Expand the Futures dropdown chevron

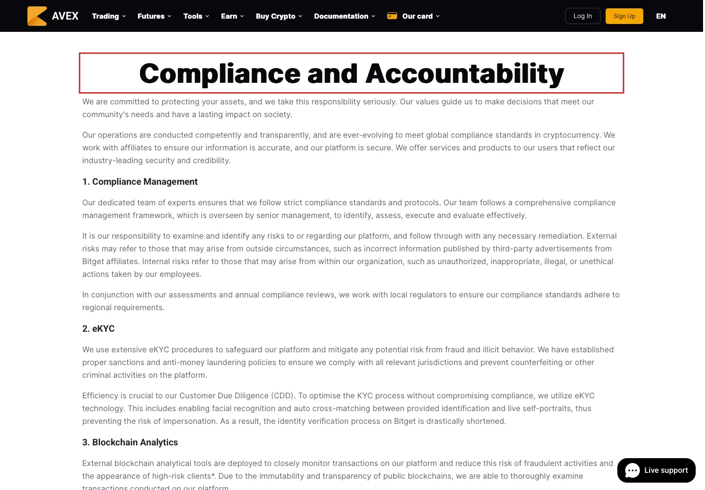(169, 16)
